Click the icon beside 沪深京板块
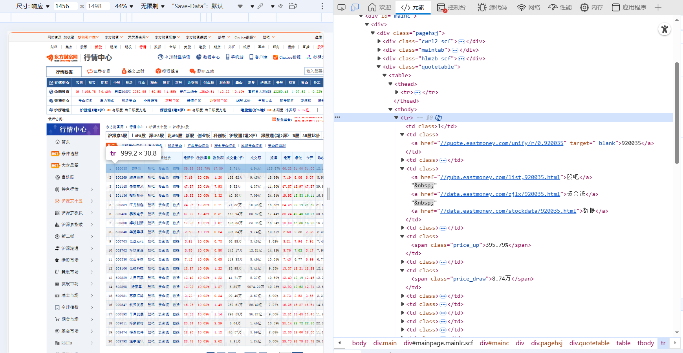The height and width of the screenshot is (353, 683). coord(57,213)
